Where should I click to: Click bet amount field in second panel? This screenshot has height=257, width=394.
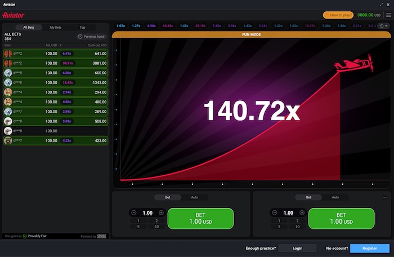click(288, 213)
